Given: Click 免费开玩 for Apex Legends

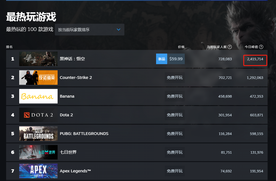Looking at the screenshot, I should pyautogui.click(x=175, y=171).
